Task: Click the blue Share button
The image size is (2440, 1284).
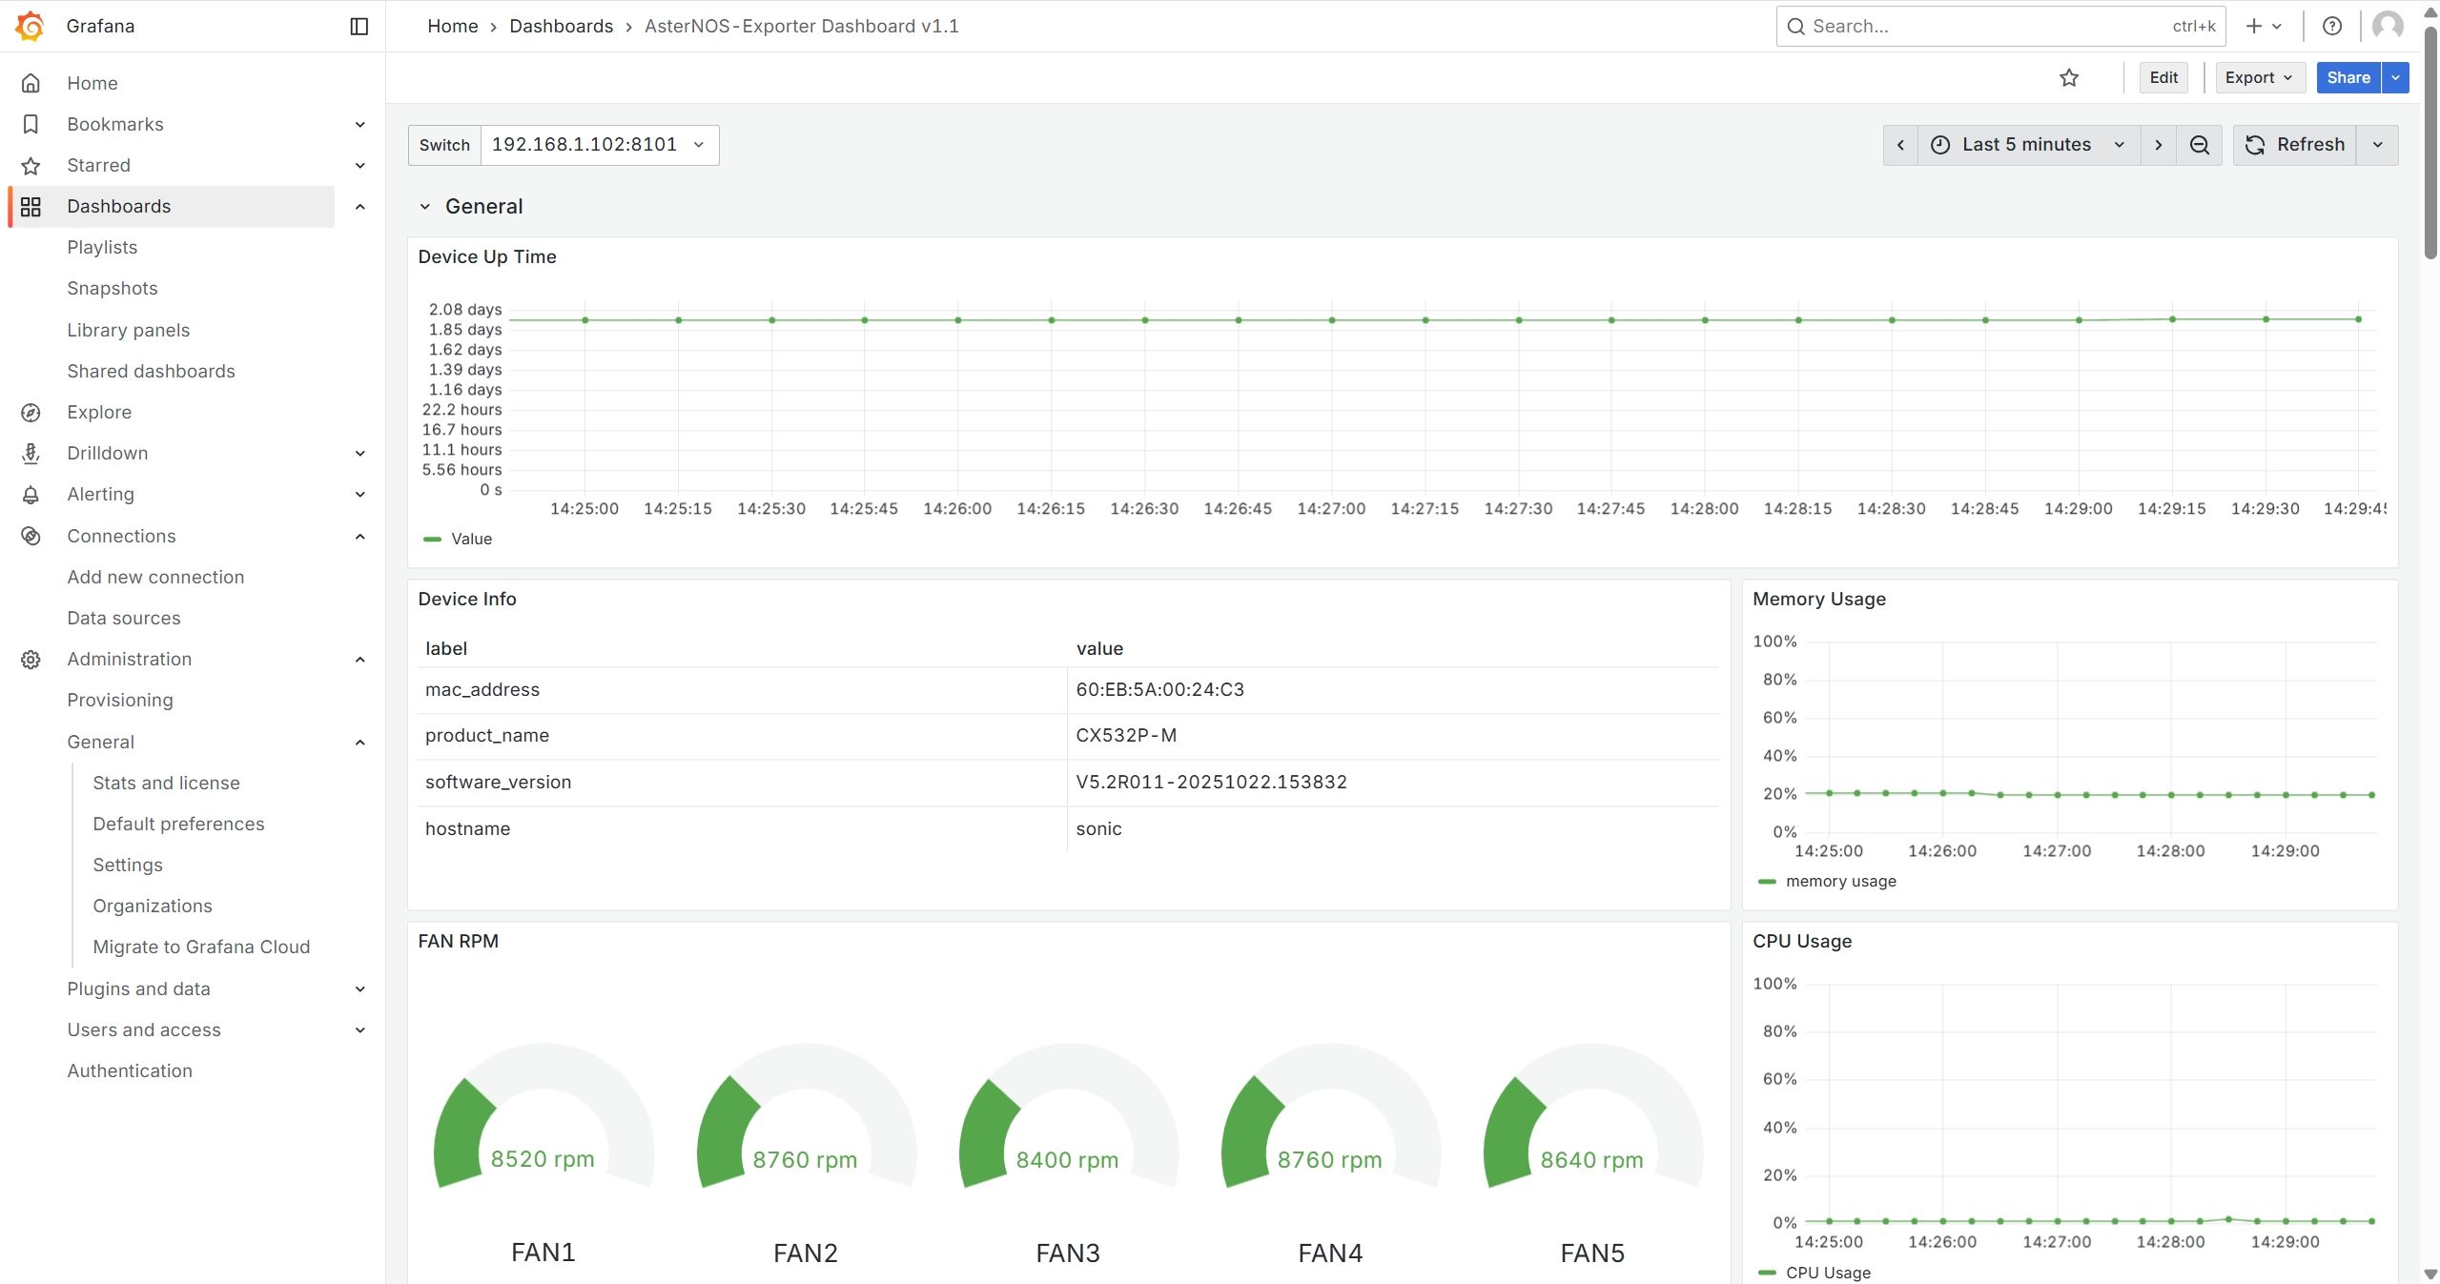Action: (2348, 77)
